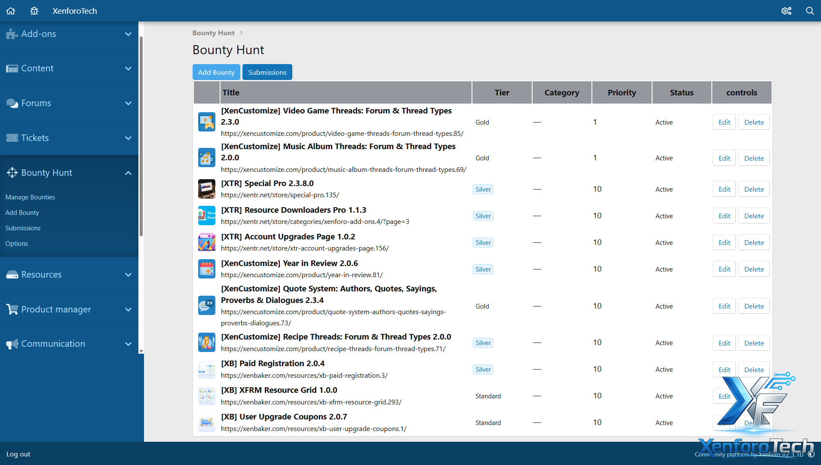The image size is (821, 465).
Task: Click the Add Bounty button
Action: click(x=216, y=72)
